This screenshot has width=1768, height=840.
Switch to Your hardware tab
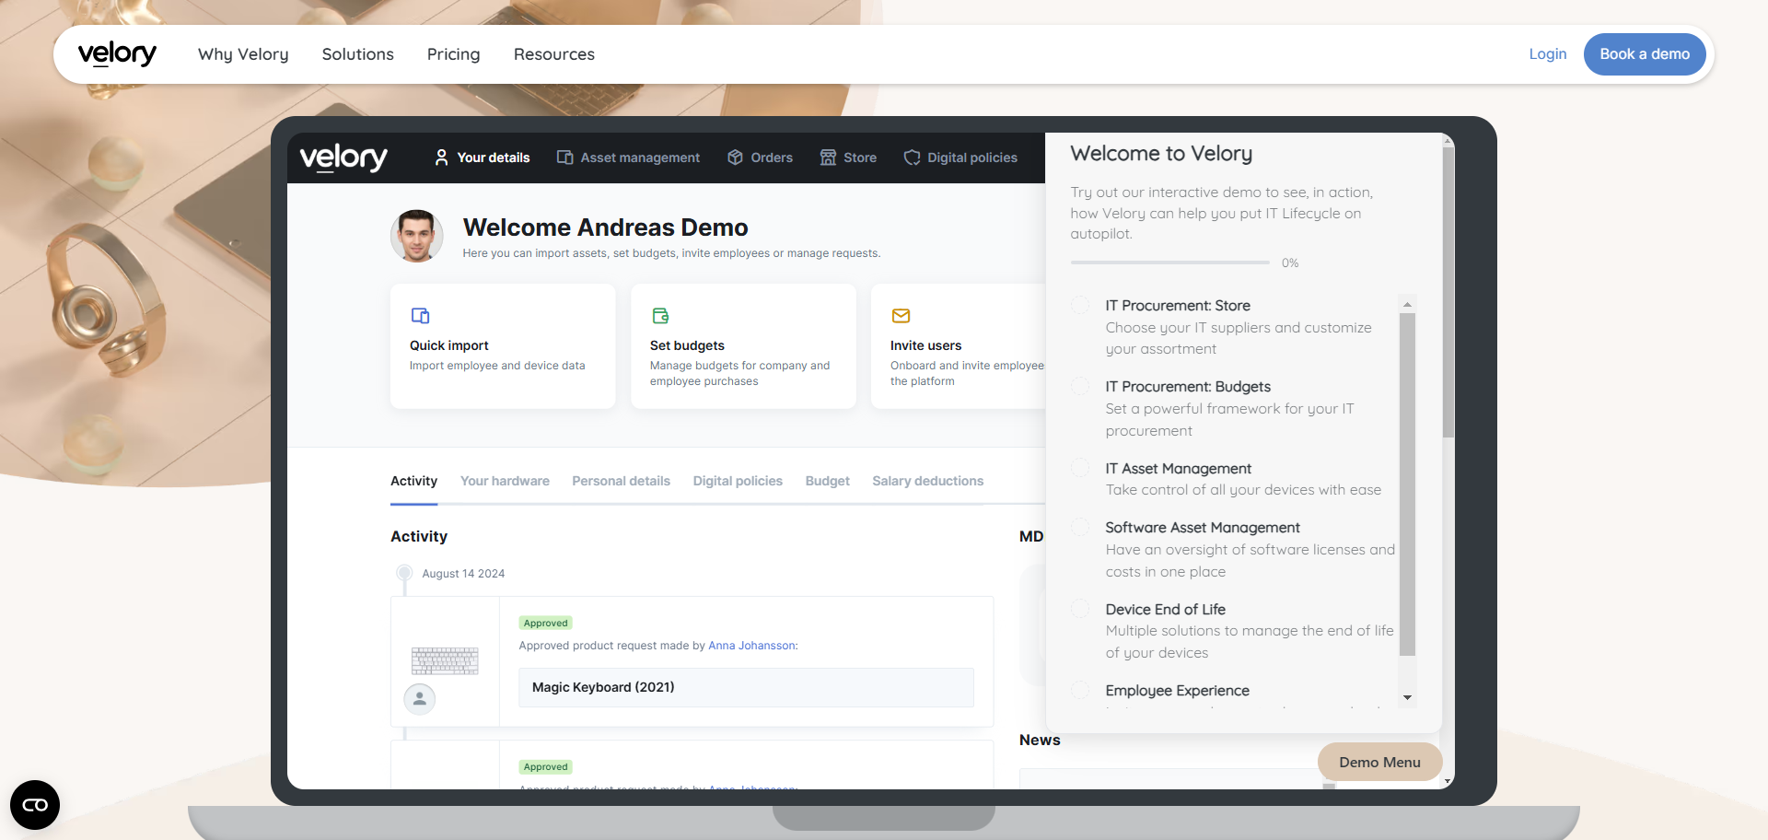pos(505,481)
